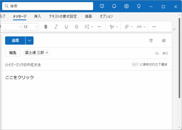
Task: Switch to the メッセージ tab
Action: coord(20,16)
